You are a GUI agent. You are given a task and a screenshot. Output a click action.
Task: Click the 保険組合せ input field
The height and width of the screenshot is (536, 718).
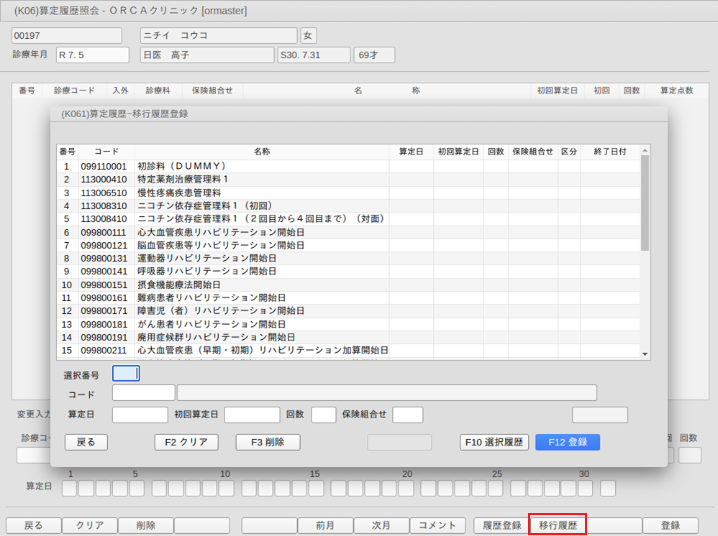[407, 415]
